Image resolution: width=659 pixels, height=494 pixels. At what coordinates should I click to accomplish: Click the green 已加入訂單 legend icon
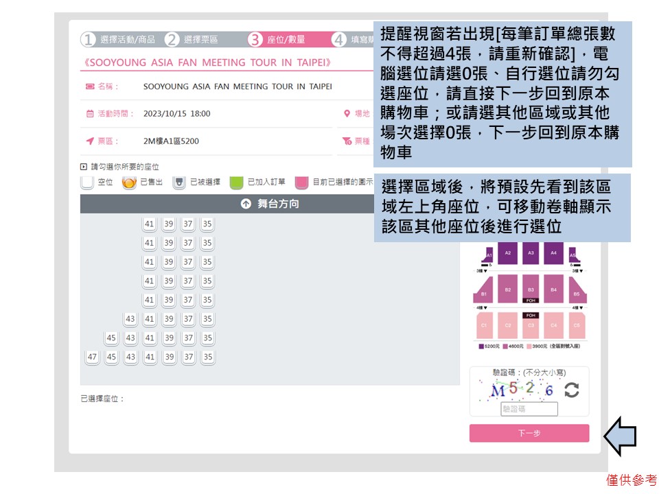coord(237,183)
